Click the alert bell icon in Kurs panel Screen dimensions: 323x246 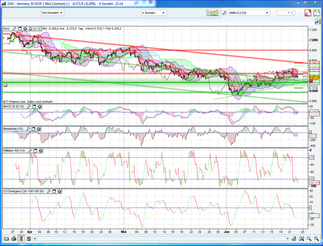pyautogui.click(x=30, y=28)
